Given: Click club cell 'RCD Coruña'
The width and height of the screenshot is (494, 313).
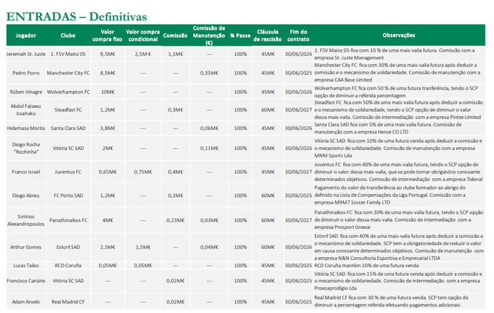Looking at the screenshot, I should (x=68, y=266).
